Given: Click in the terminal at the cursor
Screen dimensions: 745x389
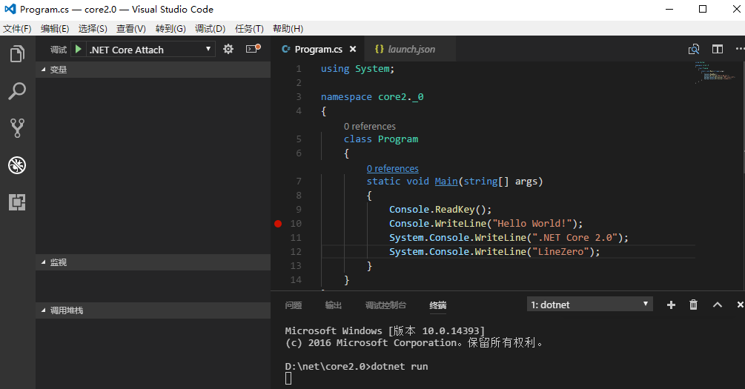Looking at the screenshot, I should [x=288, y=379].
